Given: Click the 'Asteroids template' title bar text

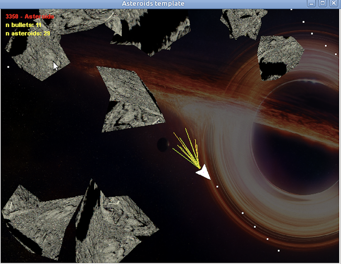Looking at the screenshot, I should [153, 3].
